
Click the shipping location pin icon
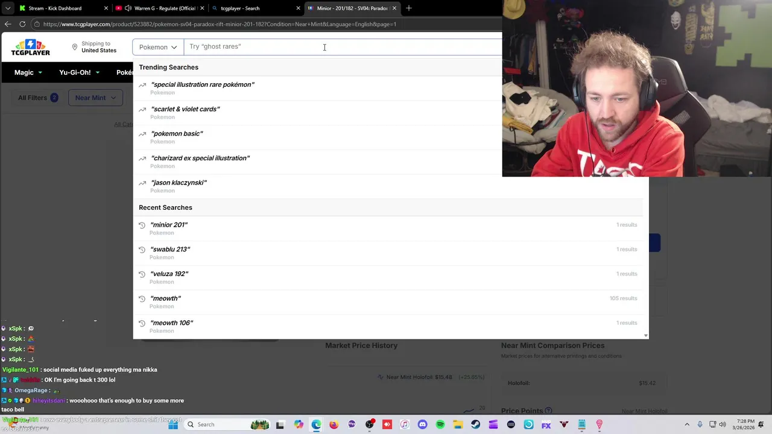tap(75, 47)
